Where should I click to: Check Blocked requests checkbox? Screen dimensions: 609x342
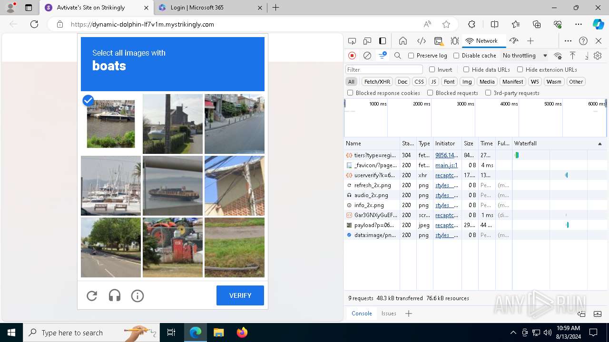pyautogui.click(x=430, y=93)
